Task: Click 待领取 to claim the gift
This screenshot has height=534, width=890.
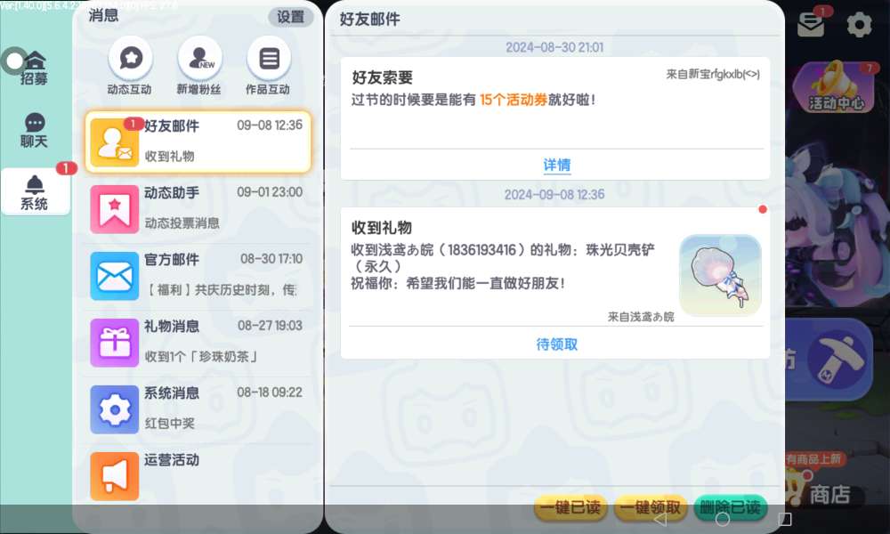Action: pyautogui.click(x=557, y=344)
